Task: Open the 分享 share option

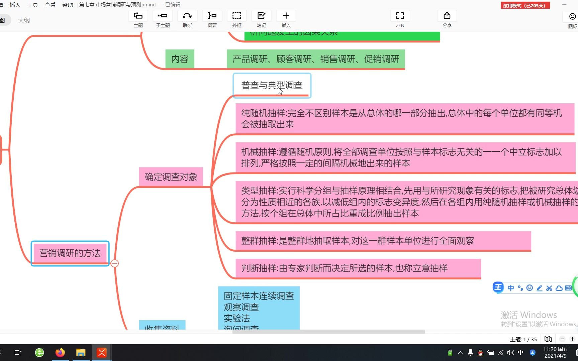Action: (x=447, y=19)
